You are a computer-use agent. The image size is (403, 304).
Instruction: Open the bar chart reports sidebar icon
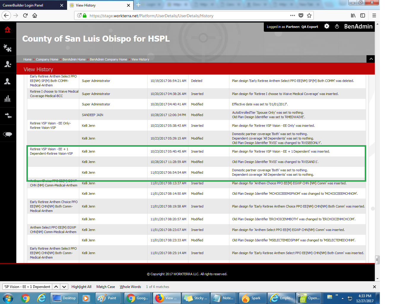click(x=8, y=99)
